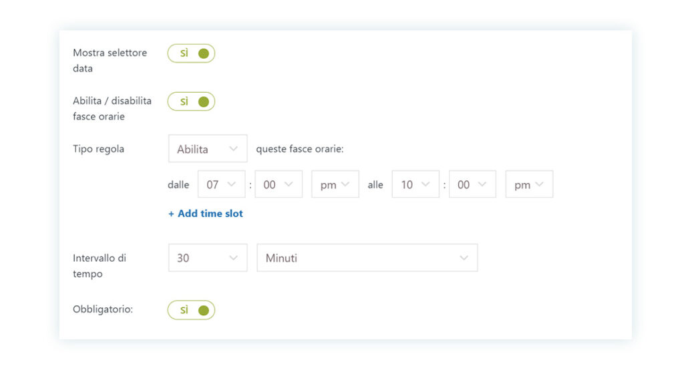Open the end hour 10 dropdown

click(x=415, y=184)
